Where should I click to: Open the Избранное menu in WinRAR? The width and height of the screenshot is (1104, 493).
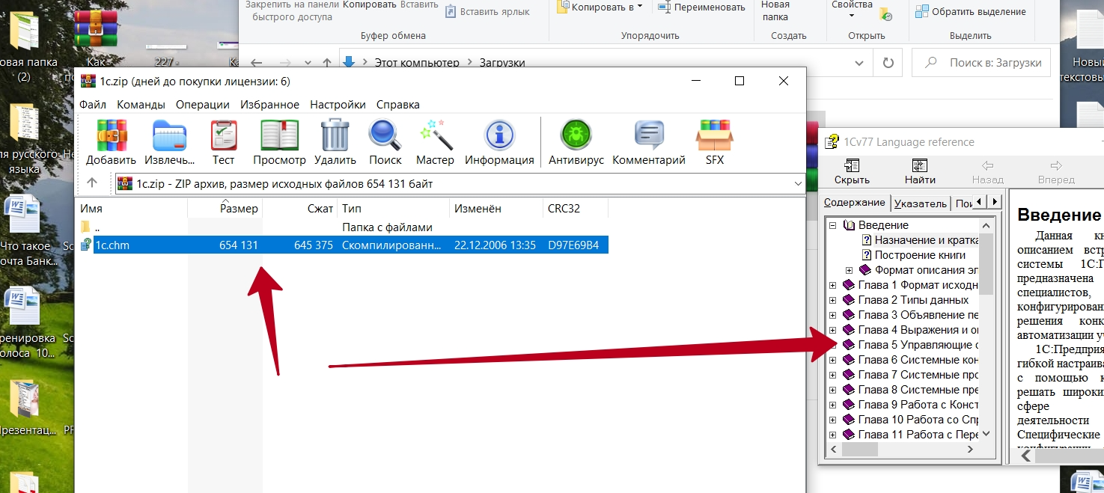(x=270, y=105)
